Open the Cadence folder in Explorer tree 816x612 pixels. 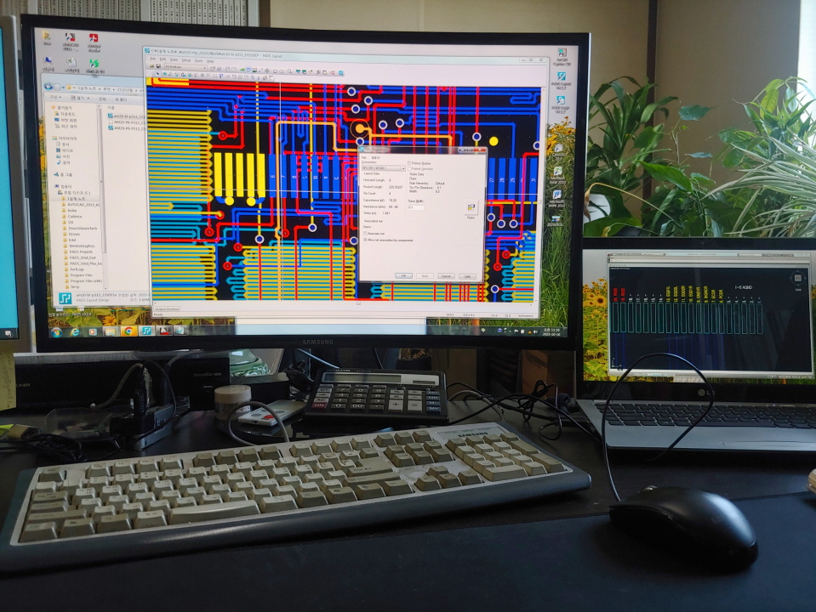[x=74, y=216]
